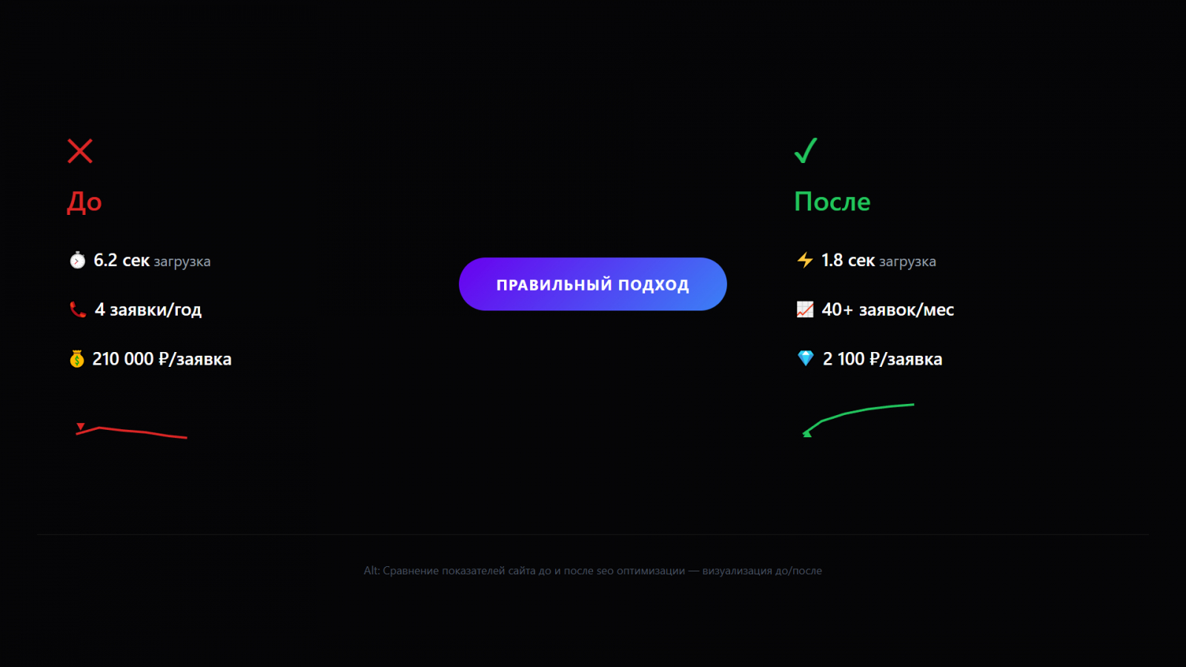The height and width of the screenshot is (667, 1186).
Task: Click the 2 100 ₽/заявка text
Action: 882,359
